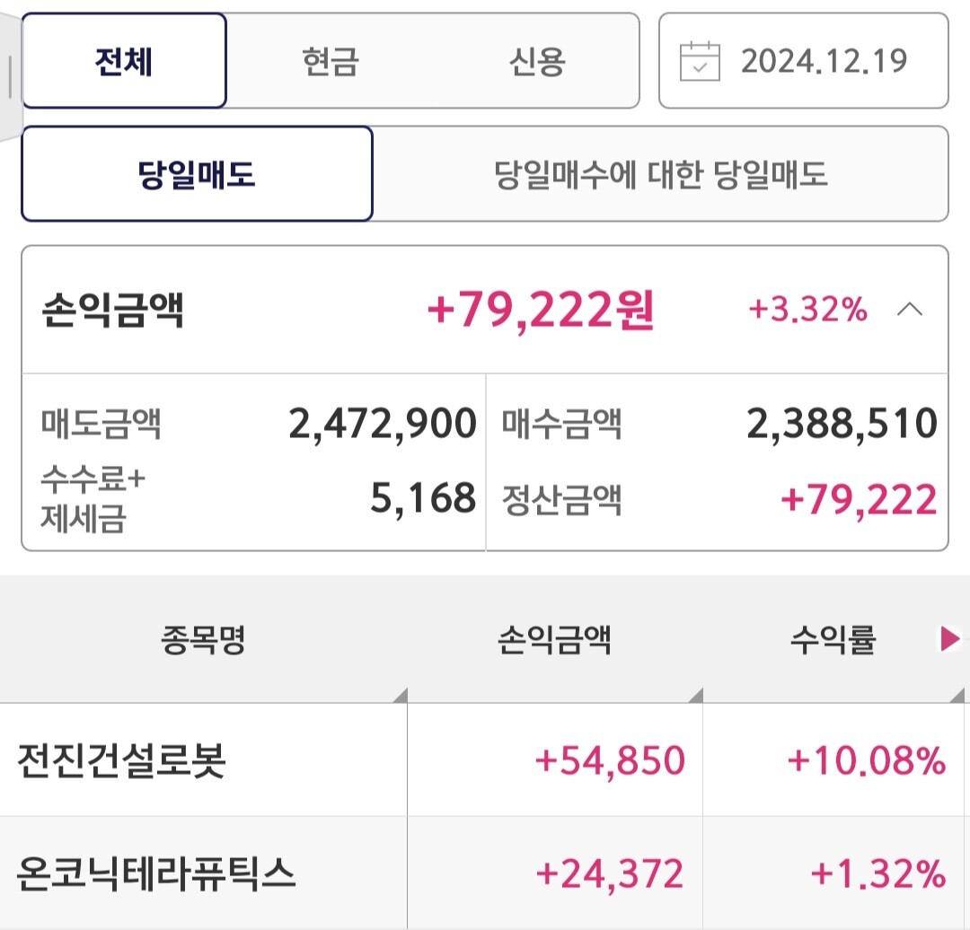Sort by 수익률 column header
970x930 pixels.
click(833, 641)
